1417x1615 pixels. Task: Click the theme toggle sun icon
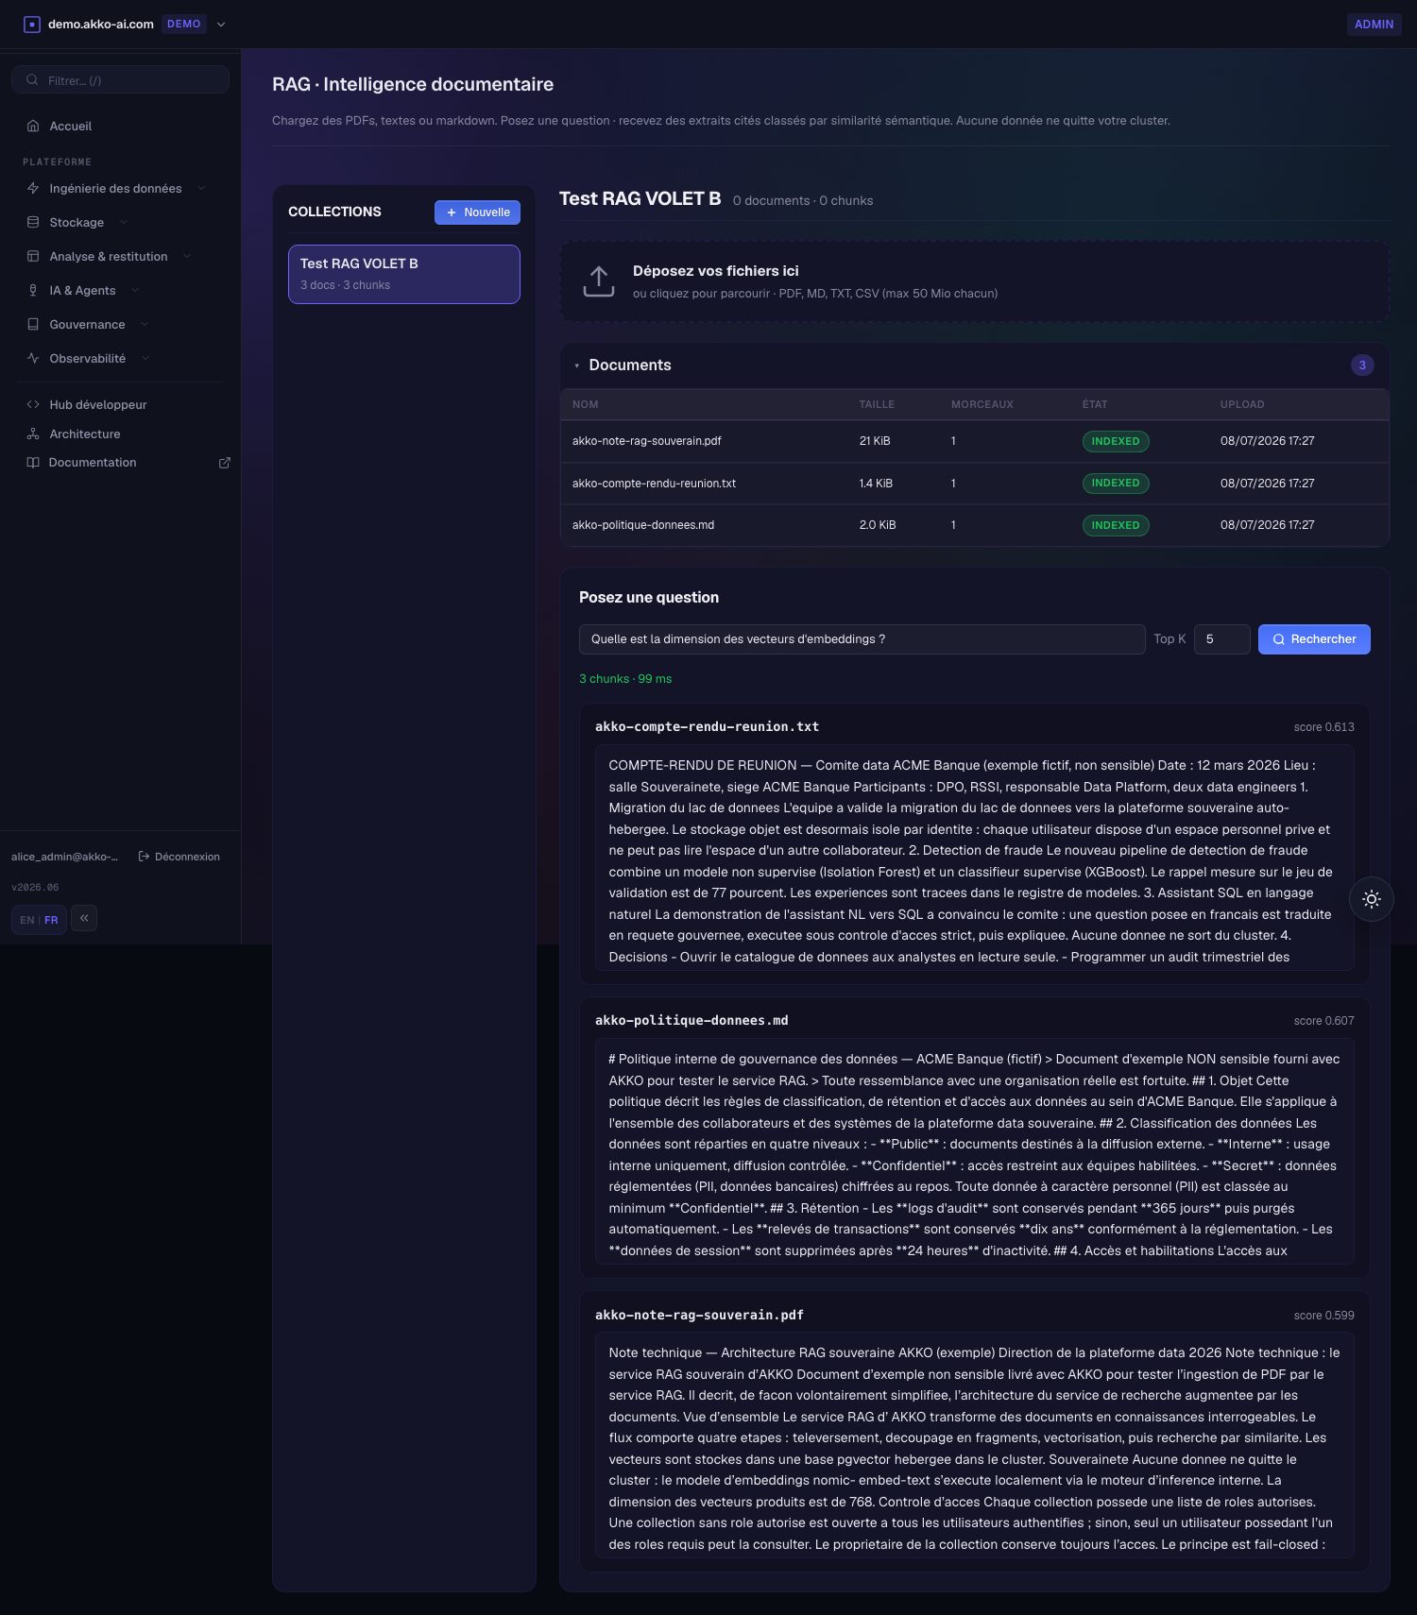1372,899
